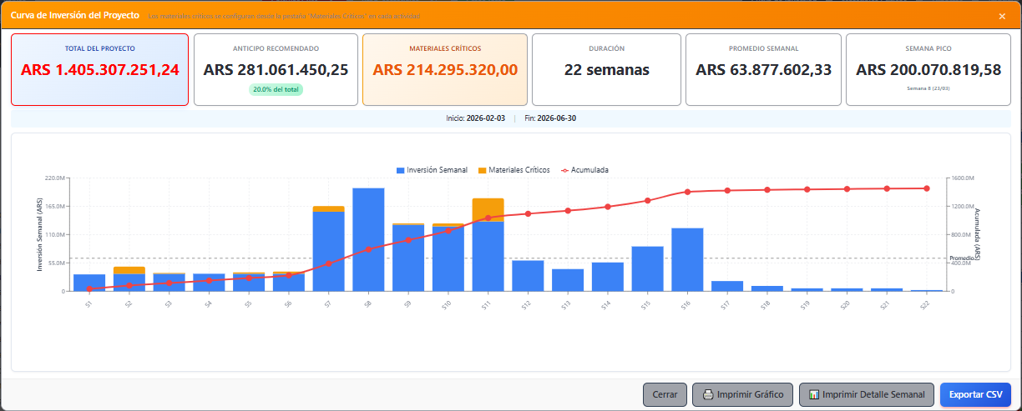Select the Promedio Semanal card
This screenshot has height=411, width=1022.
pyautogui.click(x=763, y=70)
